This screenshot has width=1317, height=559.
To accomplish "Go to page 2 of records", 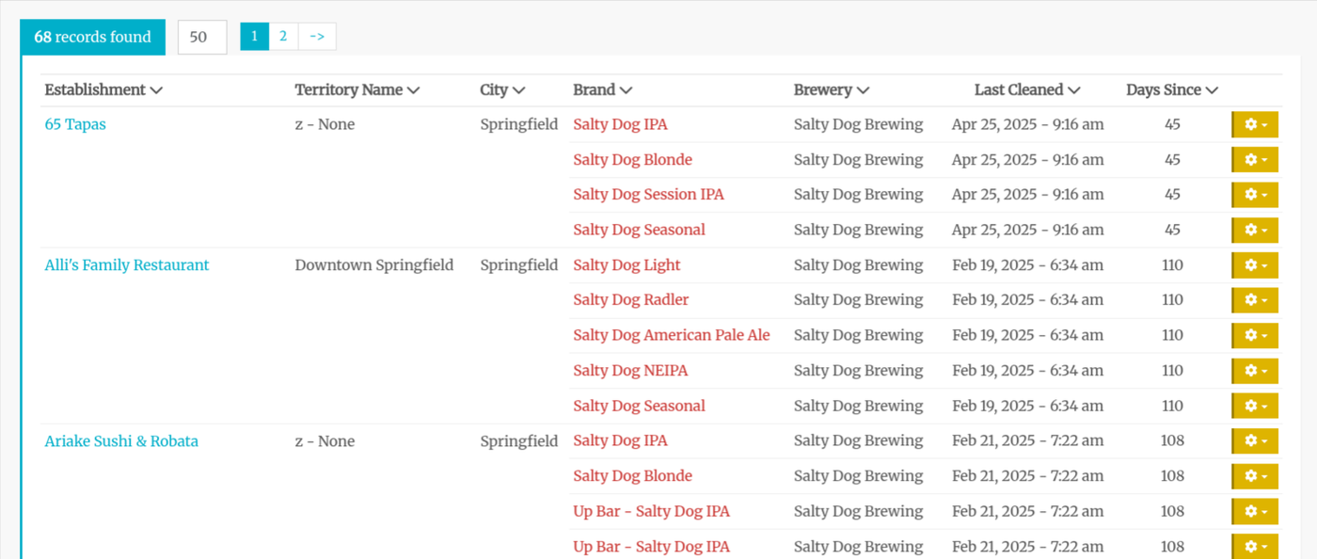I will [x=283, y=37].
